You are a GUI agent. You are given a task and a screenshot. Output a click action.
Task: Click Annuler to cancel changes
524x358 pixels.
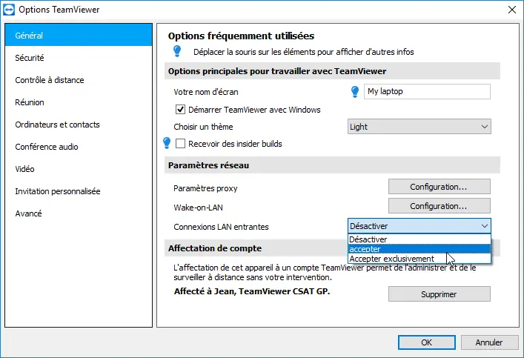click(489, 342)
